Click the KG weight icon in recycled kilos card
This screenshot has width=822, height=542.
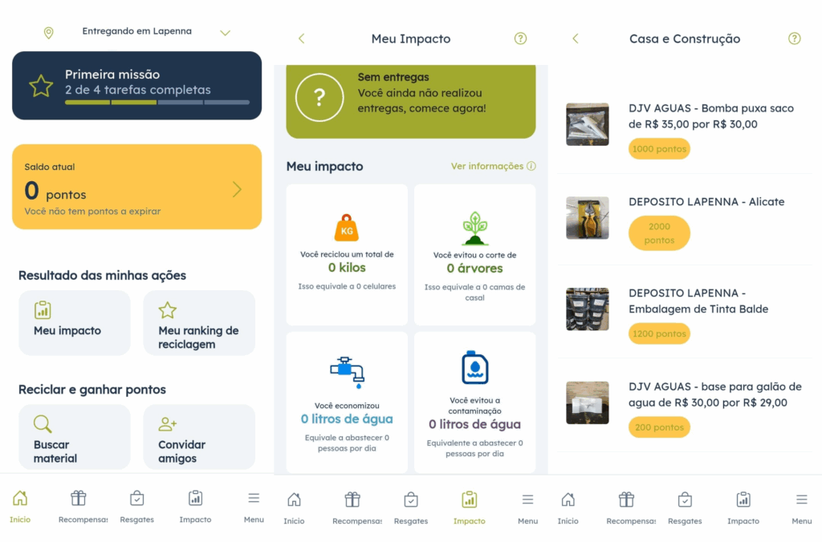click(x=347, y=228)
